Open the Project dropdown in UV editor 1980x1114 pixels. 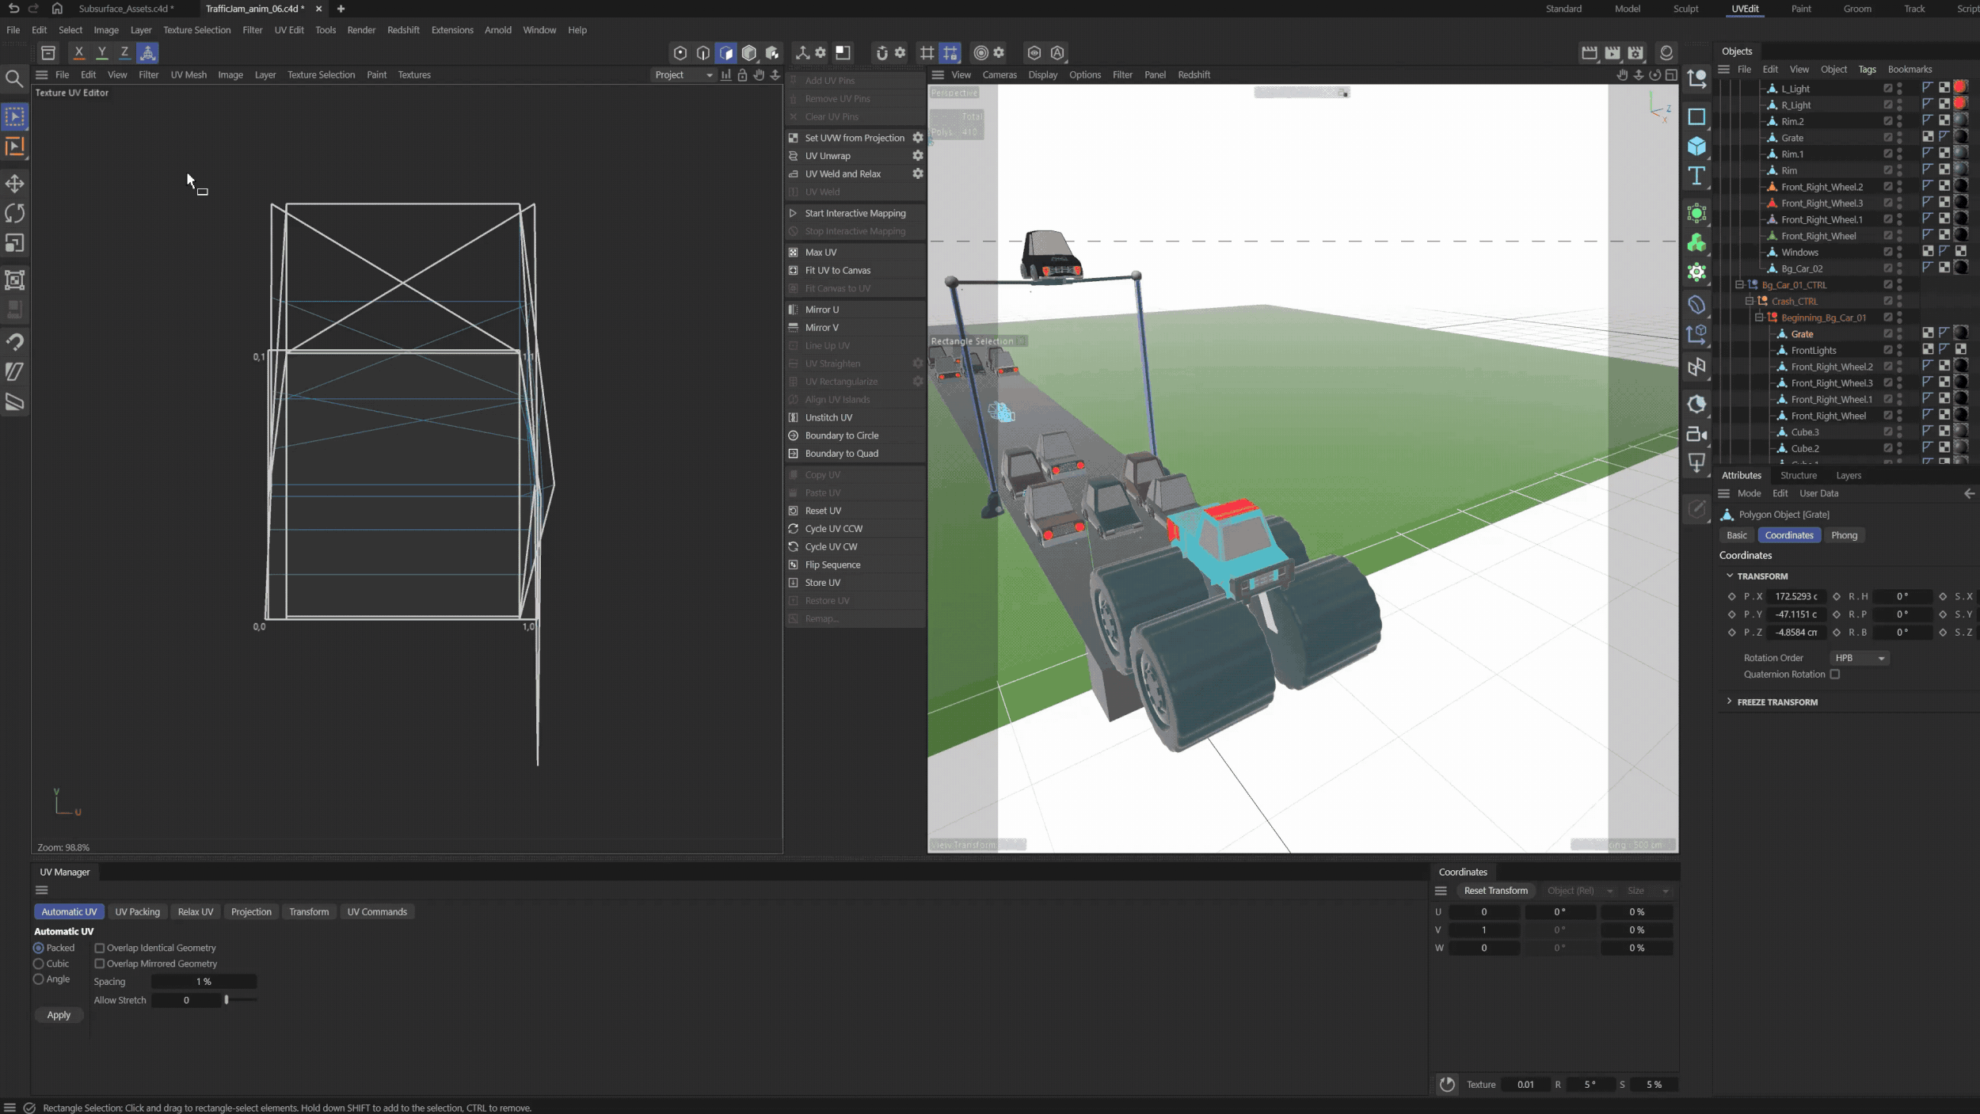[x=683, y=74]
